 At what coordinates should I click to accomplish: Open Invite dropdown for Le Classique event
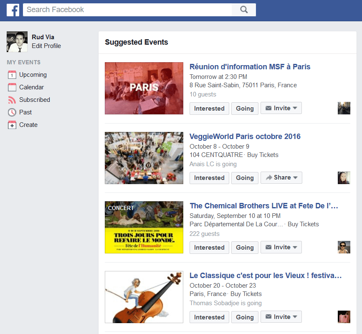(x=281, y=317)
